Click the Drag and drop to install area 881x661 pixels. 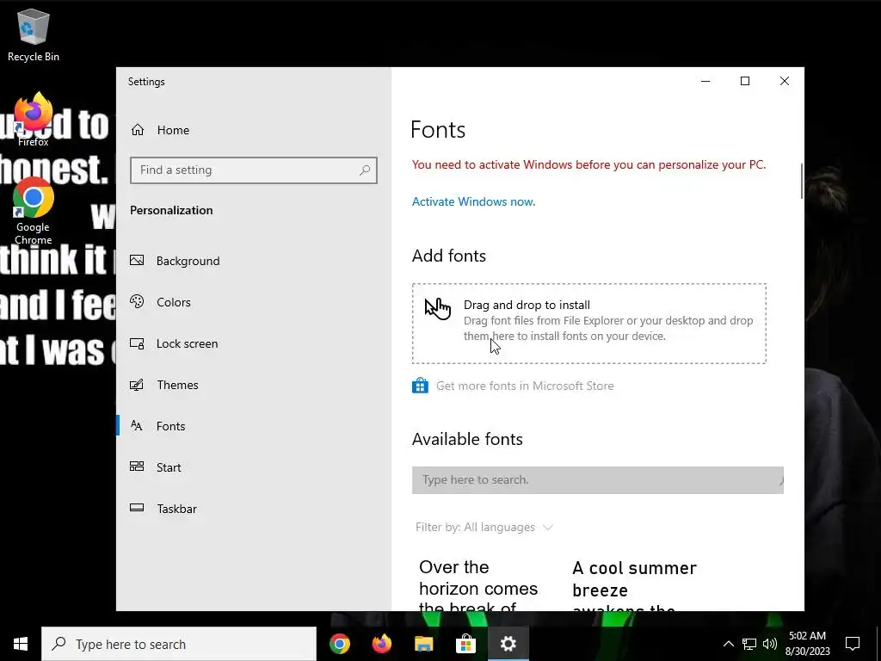tap(588, 324)
